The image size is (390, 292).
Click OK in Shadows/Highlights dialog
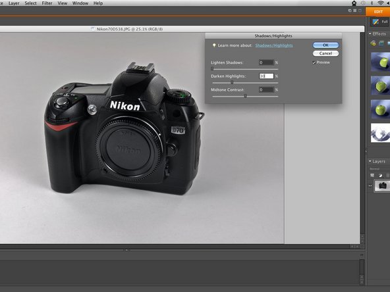pyautogui.click(x=325, y=45)
